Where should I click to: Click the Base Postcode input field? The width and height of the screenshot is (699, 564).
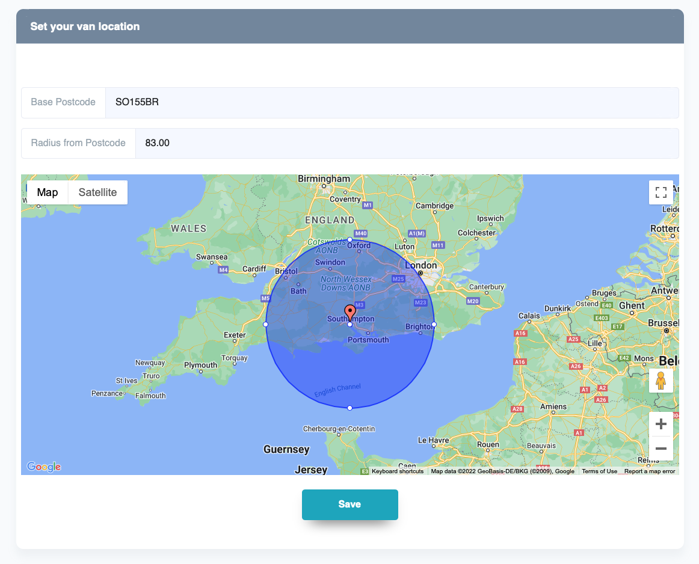[x=391, y=103]
